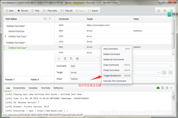Screen dimensions: 178x118
Task: Open the Target field dropdown arrow
Action: click(158, 73)
